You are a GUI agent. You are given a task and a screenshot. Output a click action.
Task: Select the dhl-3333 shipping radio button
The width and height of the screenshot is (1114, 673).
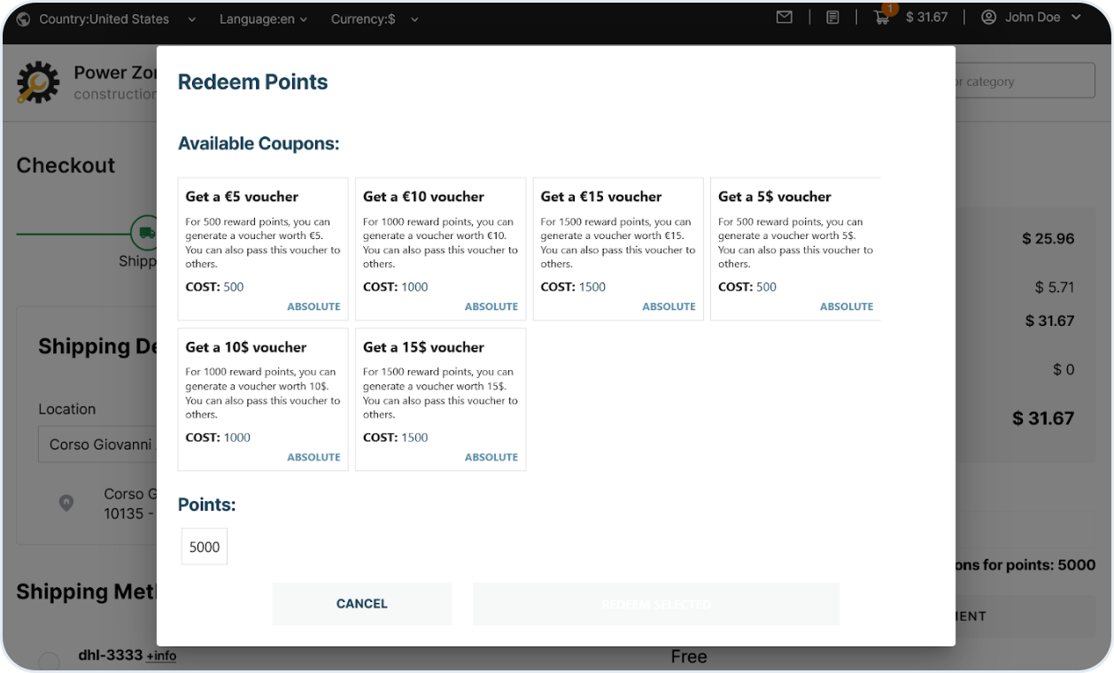pos(50,661)
